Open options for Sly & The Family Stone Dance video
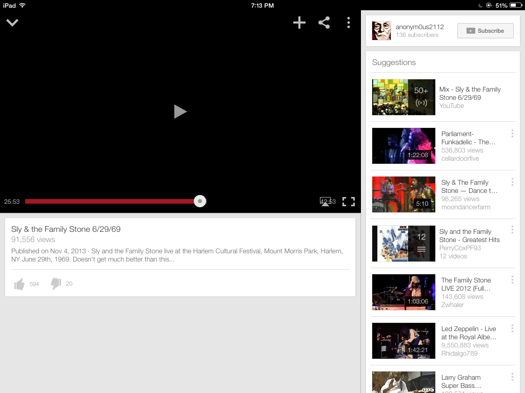 512,182
